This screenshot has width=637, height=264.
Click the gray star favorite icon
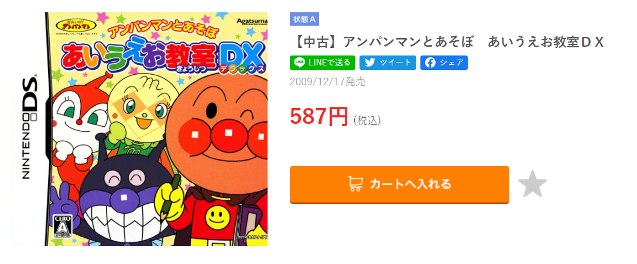tap(532, 184)
